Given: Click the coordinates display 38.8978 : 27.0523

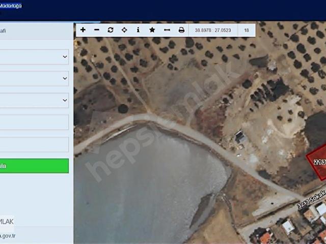Looking at the screenshot, I should coord(213,30).
